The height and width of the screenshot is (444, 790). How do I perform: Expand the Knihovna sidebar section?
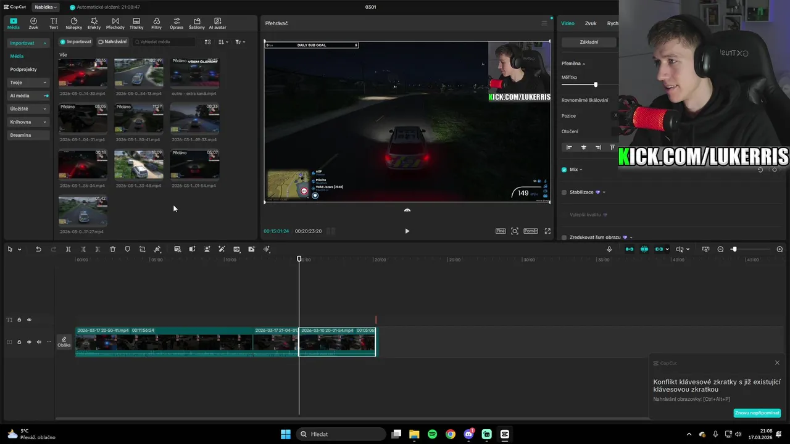point(44,122)
